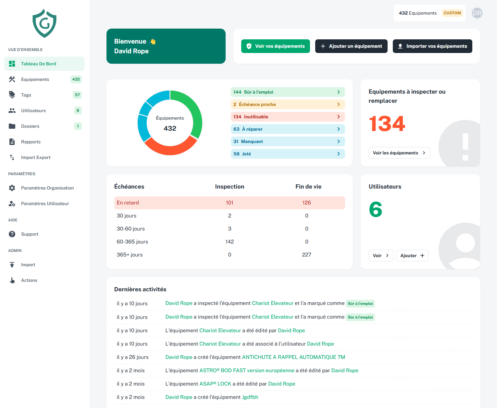
Task: Click the Equipements tools icon
Action: point(12,79)
